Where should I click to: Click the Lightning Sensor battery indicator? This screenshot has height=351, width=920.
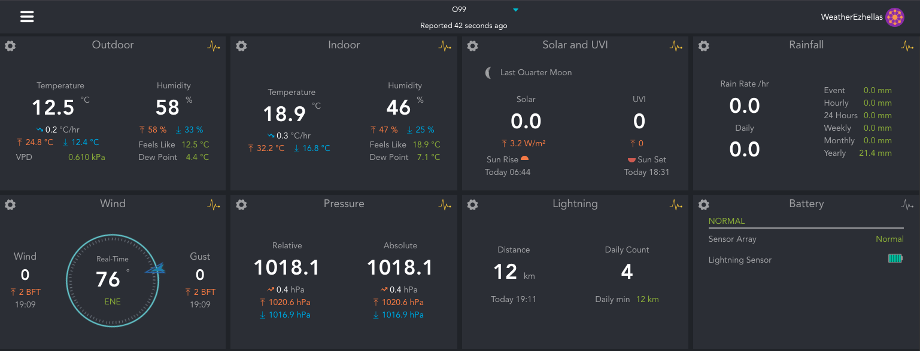click(x=895, y=258)
